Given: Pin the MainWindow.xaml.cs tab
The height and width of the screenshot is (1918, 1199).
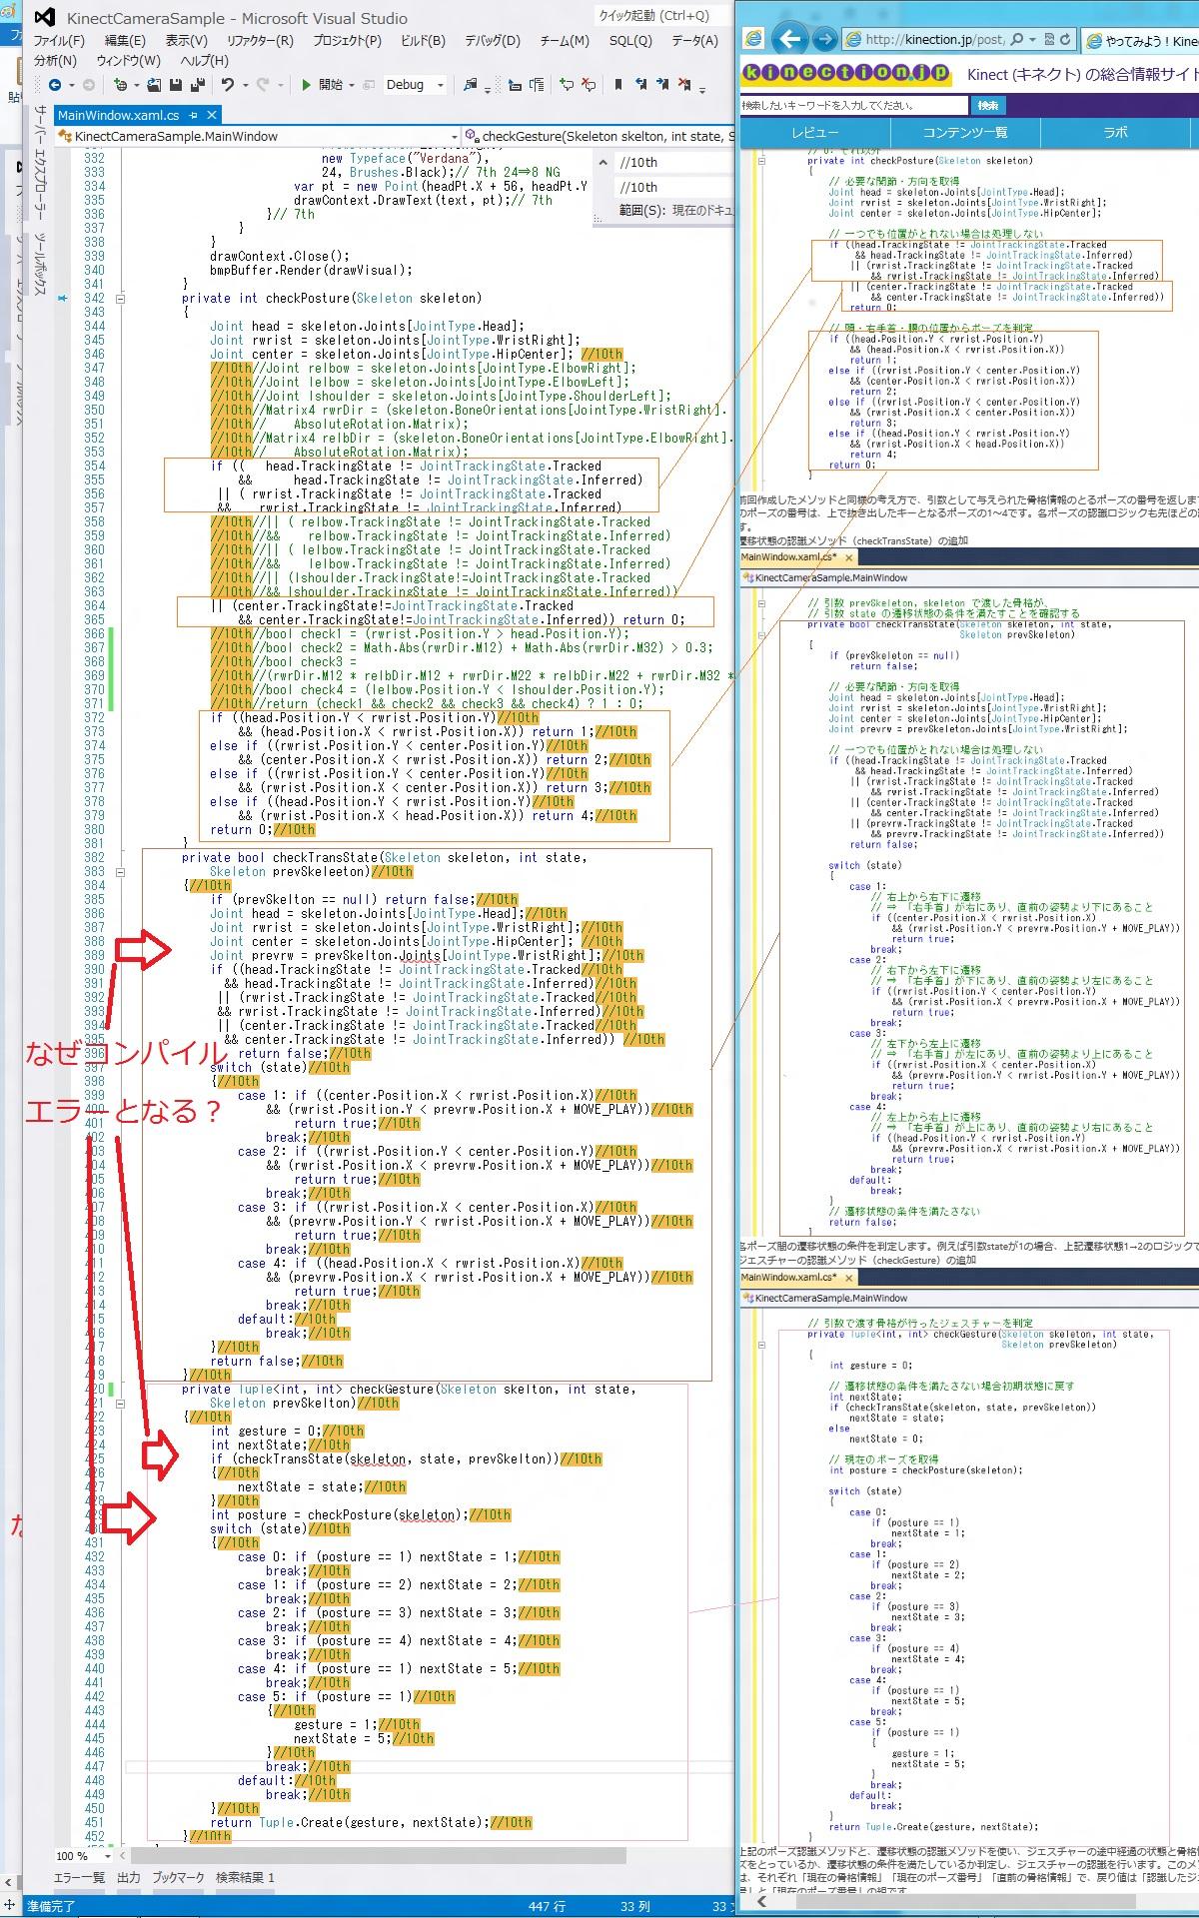Looking at the screenshot, I should point(193,115).
